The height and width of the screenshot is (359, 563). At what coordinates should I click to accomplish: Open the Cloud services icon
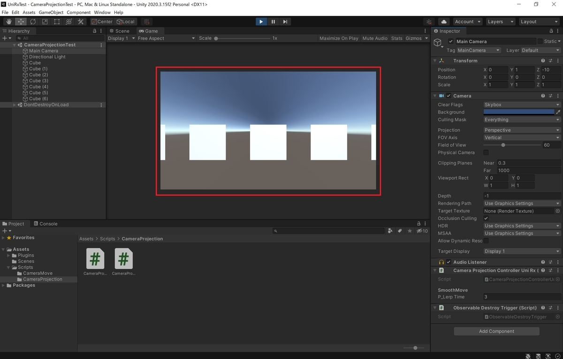444,22
